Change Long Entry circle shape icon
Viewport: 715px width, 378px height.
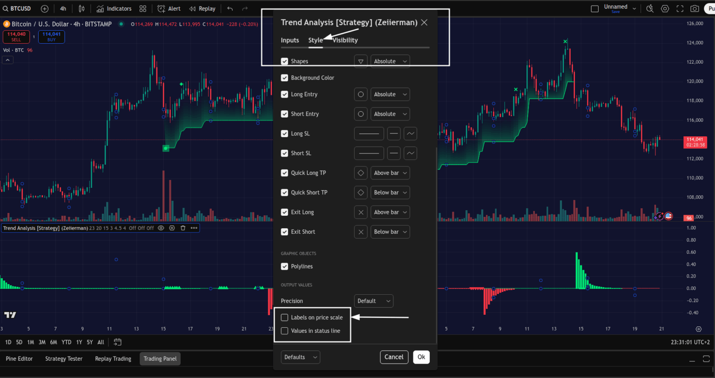tap(361, 94)
